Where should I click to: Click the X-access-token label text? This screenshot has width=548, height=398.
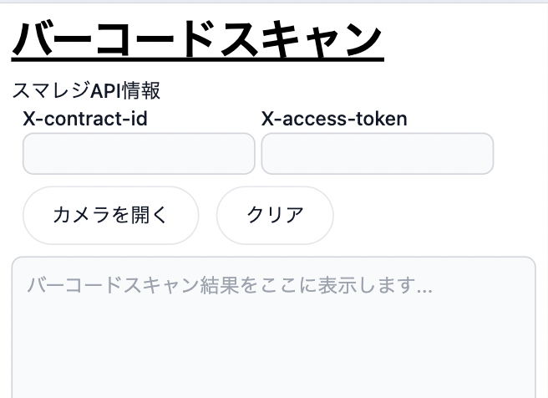click(334, 119)
